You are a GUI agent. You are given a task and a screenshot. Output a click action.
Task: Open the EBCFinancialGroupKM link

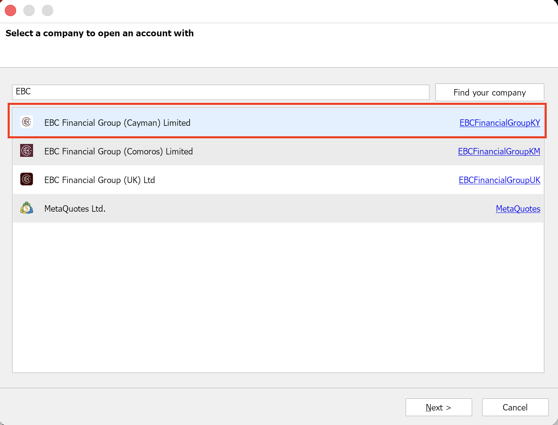499,152
